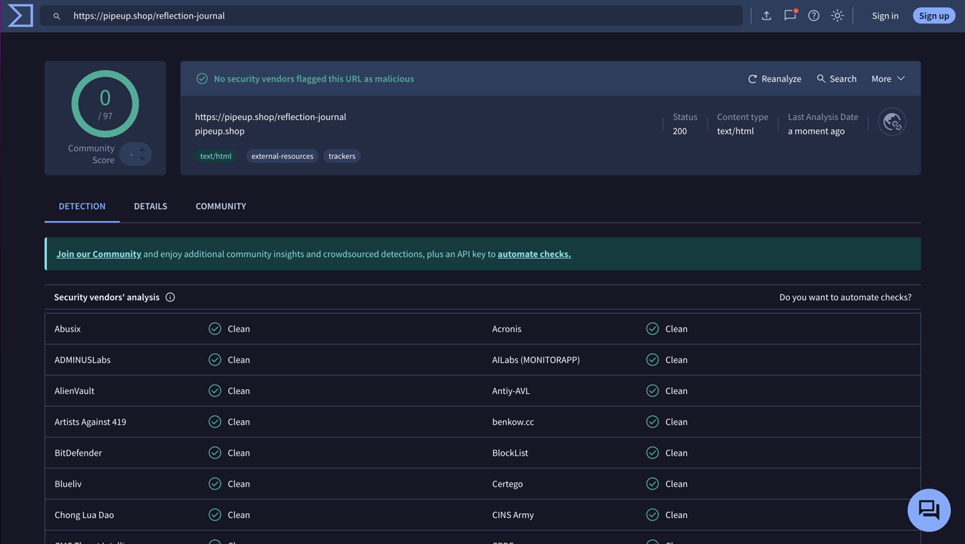
Task: Click the Clean check icon for BlockList
Action: tap(652, 453)
